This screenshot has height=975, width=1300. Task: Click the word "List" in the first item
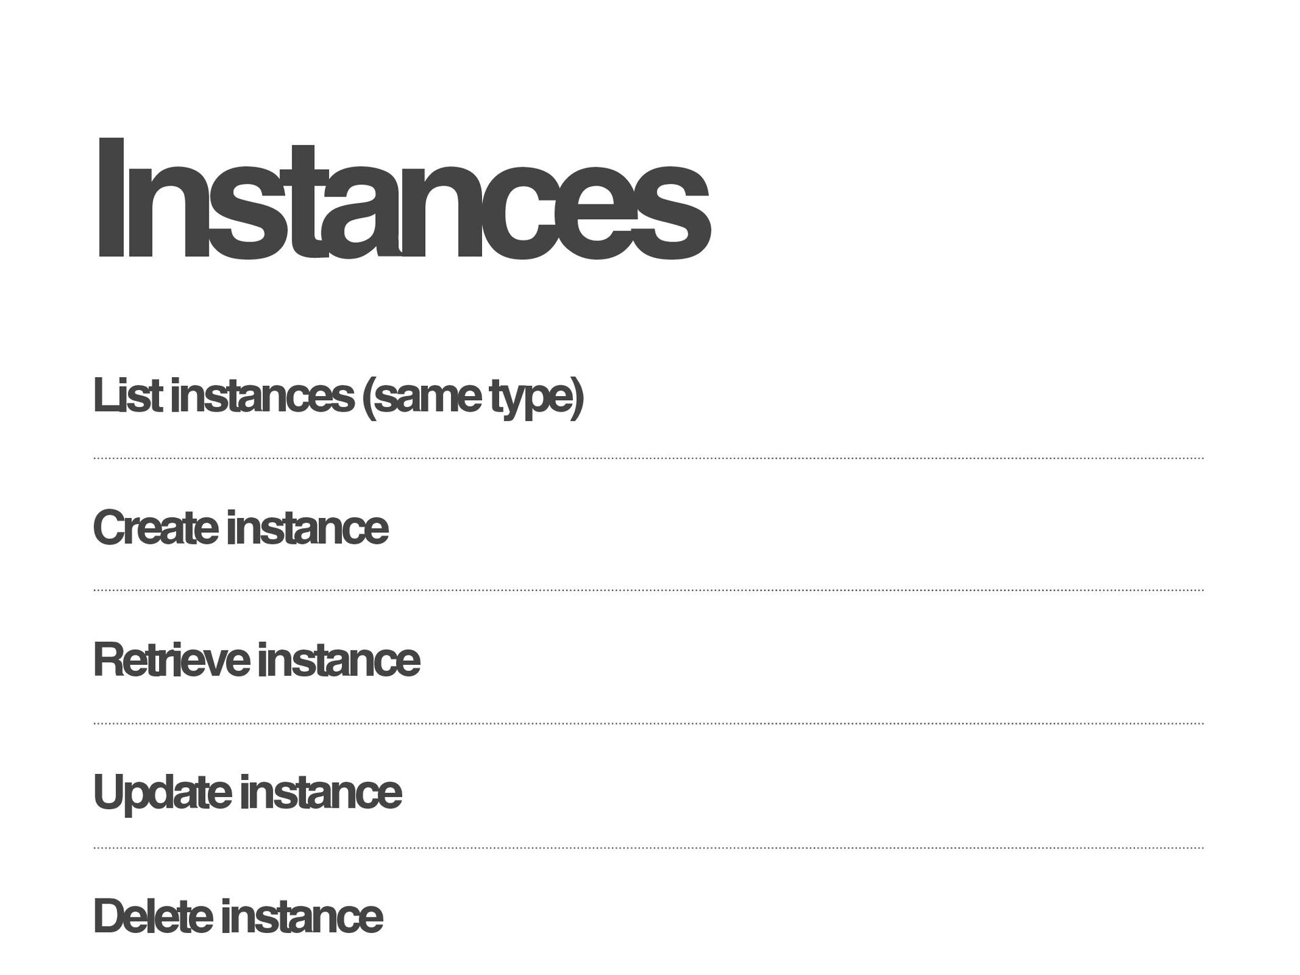(127, 396)
